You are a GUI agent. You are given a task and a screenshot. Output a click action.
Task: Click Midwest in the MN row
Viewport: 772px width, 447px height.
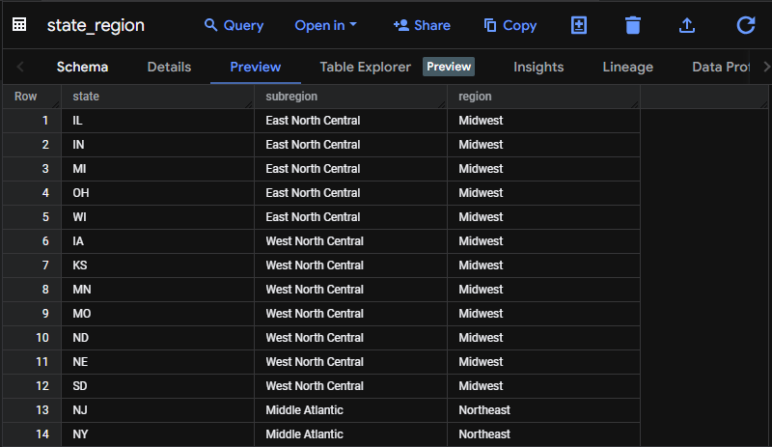point(481,290)
